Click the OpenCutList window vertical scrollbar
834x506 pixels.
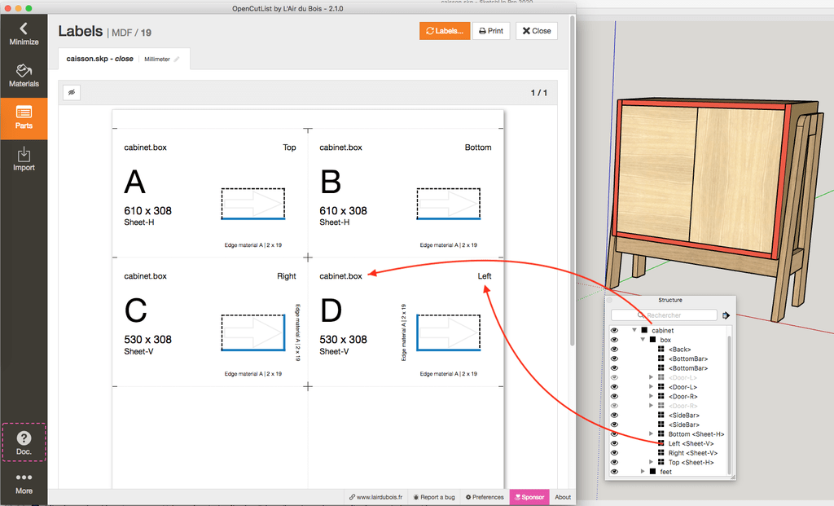[x=573, y=181]
